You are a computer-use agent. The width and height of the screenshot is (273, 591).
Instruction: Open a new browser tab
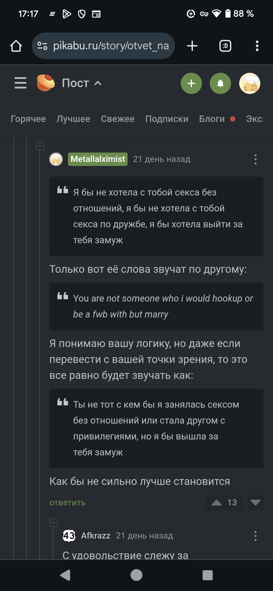pyautogui.click(x=192, y=46)
